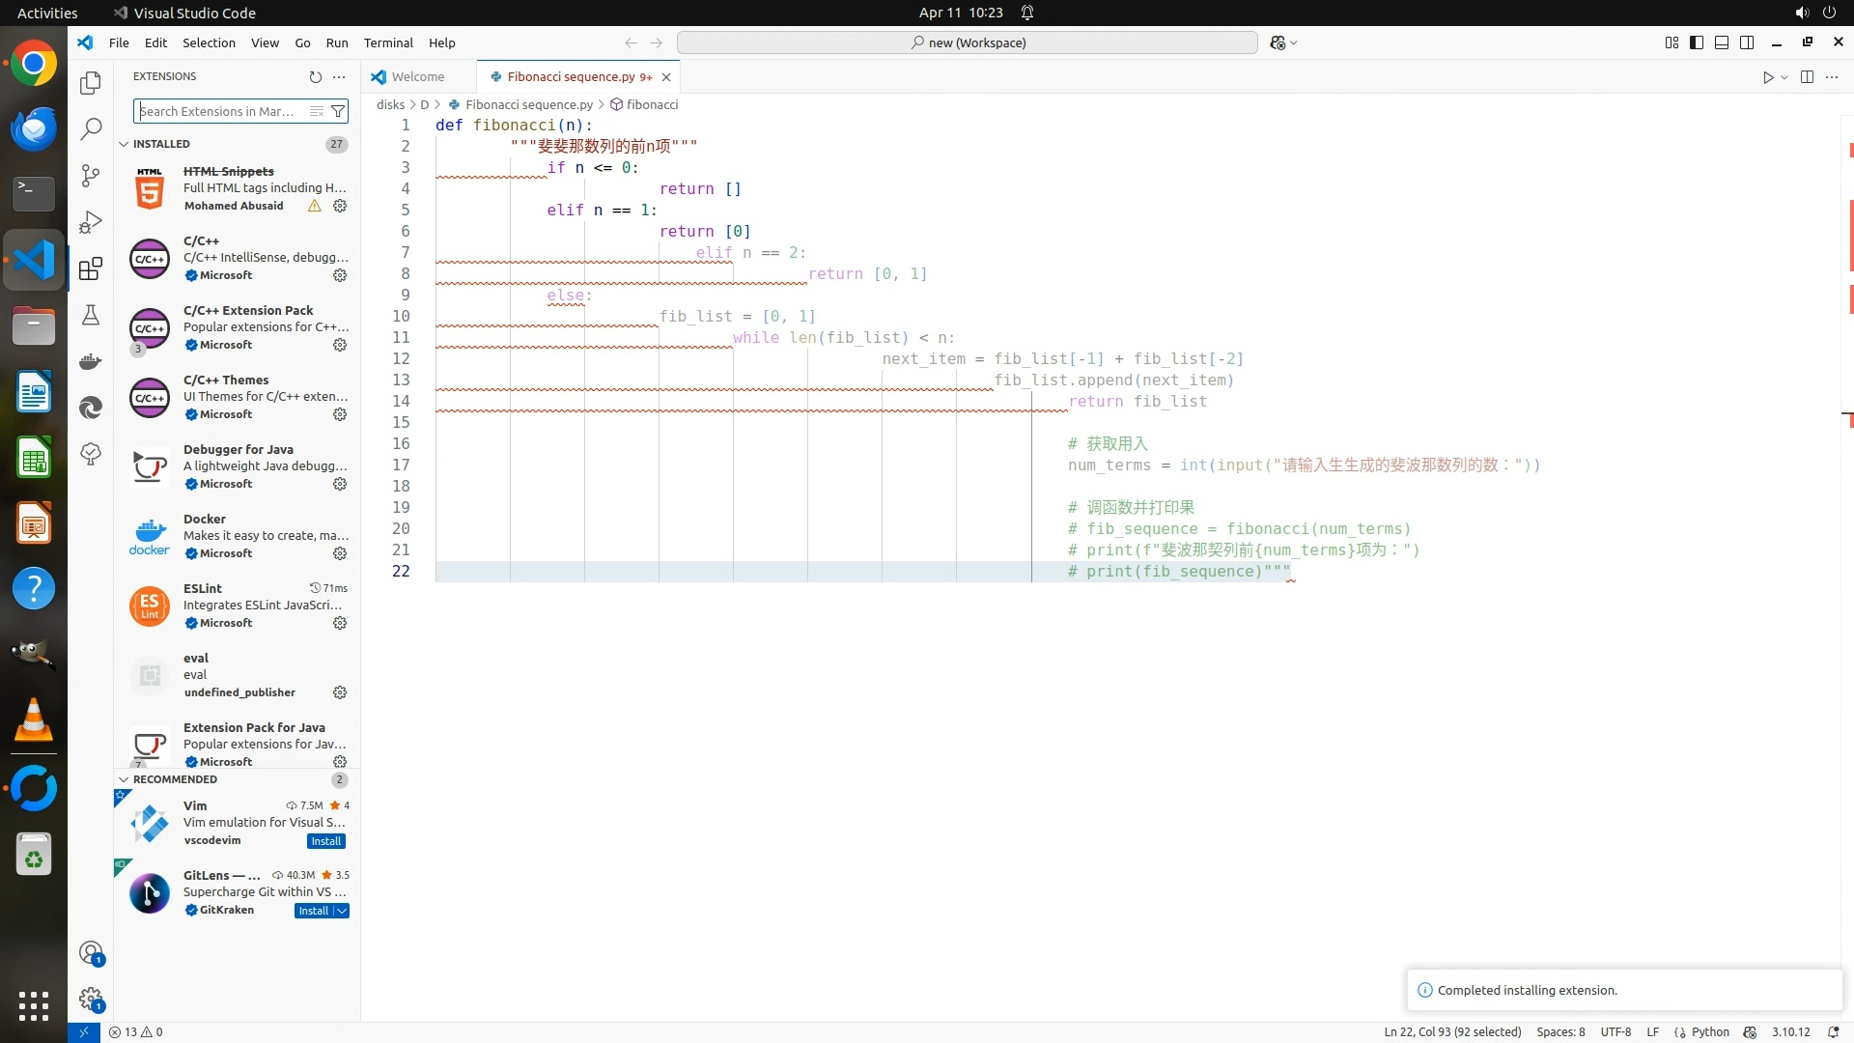
Task: Toggle the bottom panel layout button
Action: [1722, 42]
